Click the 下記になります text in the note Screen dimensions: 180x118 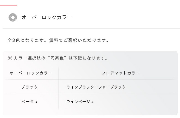click(90, 58)
